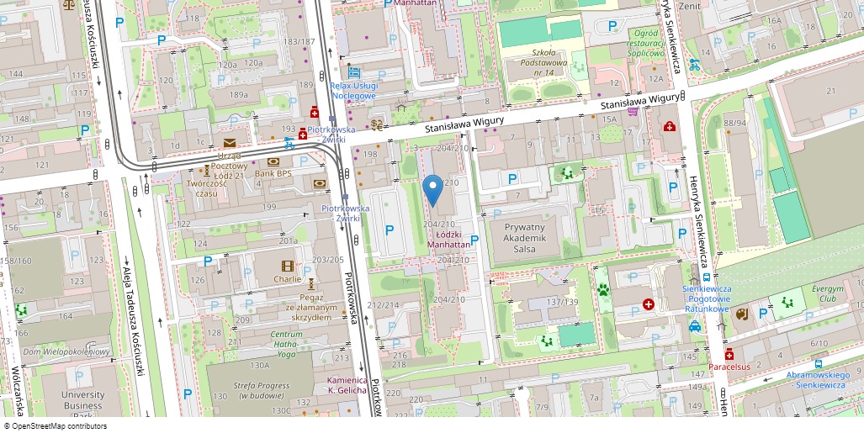The height and width of the screenshot is (433, 864).
Task: Click the Bank BPS icon
Action: pyautogui.click(x=273, y=161)
